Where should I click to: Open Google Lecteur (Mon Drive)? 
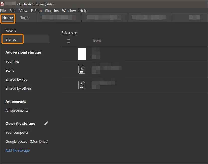(x=27, y=141)
